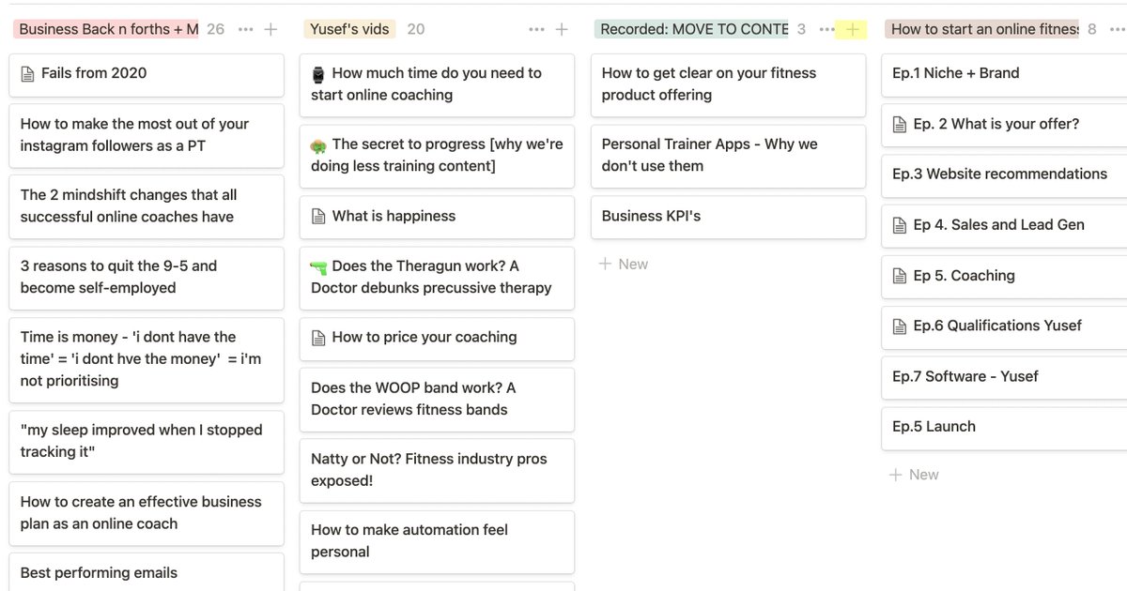This screenshot has width=1127, height=591.
Task: Click the page icon on "Ep 4. Sales and Lead Gen"
Action: coord(899,224)
